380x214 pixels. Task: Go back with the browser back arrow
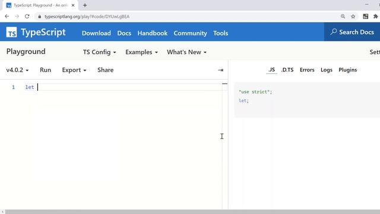coord(7,16)
